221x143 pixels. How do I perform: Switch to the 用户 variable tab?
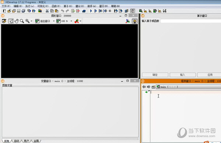pos(27,141)
